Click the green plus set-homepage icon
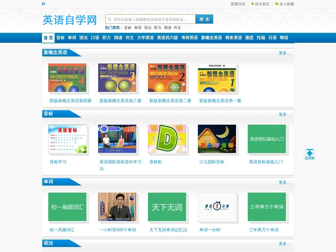This screenshot has width=336, height=252. pyautogui.click(x=252, y=4)
